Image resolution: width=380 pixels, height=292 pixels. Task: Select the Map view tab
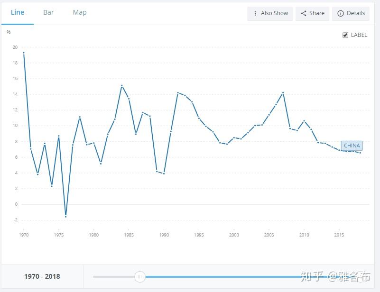80,13
